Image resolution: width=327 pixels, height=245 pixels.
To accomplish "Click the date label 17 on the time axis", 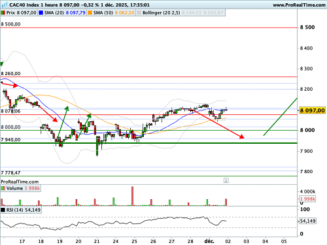I will (22, 241).
